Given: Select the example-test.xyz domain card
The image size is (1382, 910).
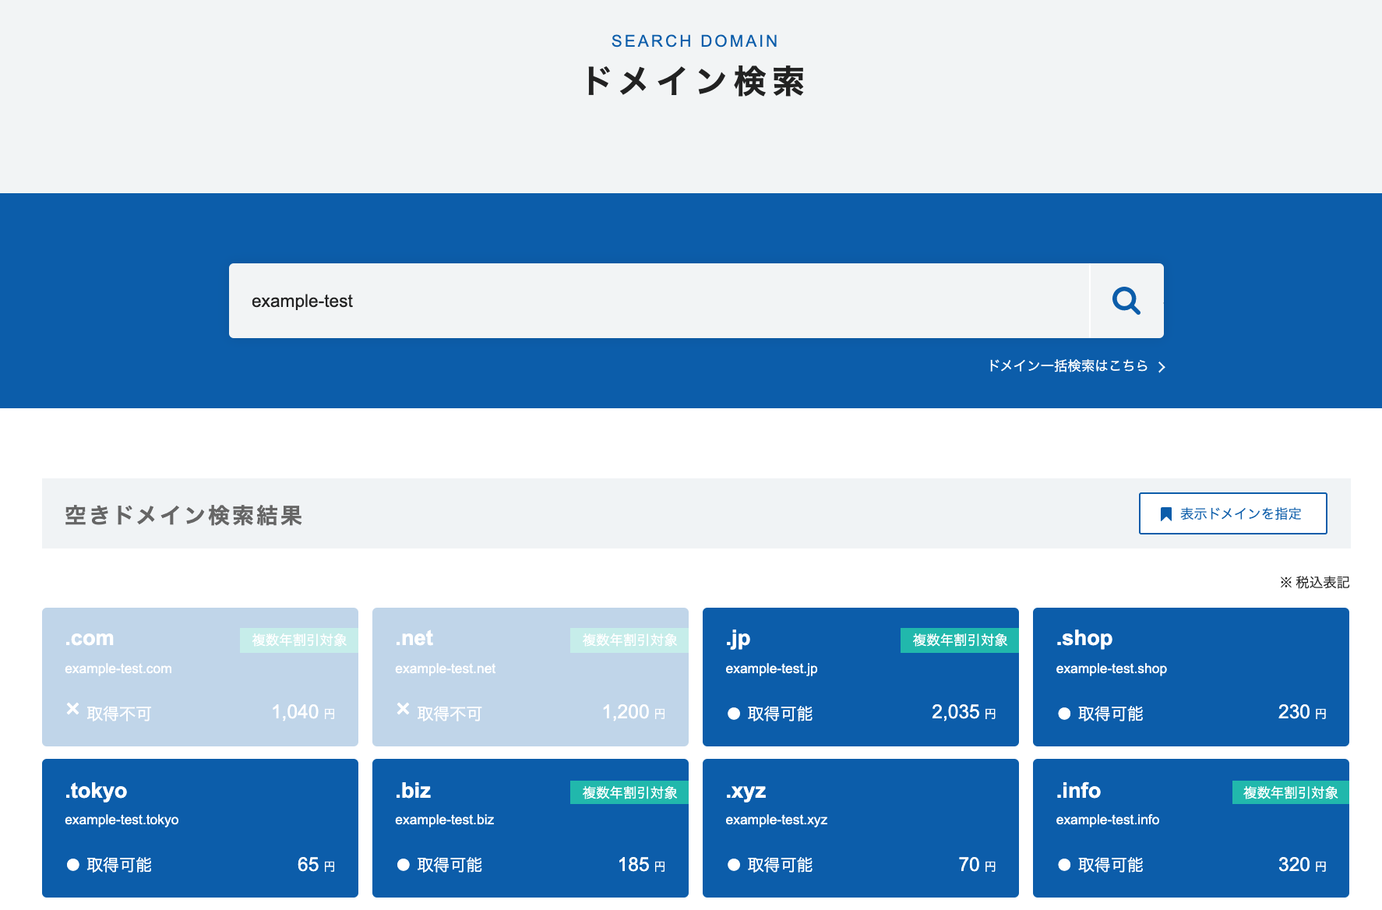Looking at the screenshot, I should click(x=860, y=828).
